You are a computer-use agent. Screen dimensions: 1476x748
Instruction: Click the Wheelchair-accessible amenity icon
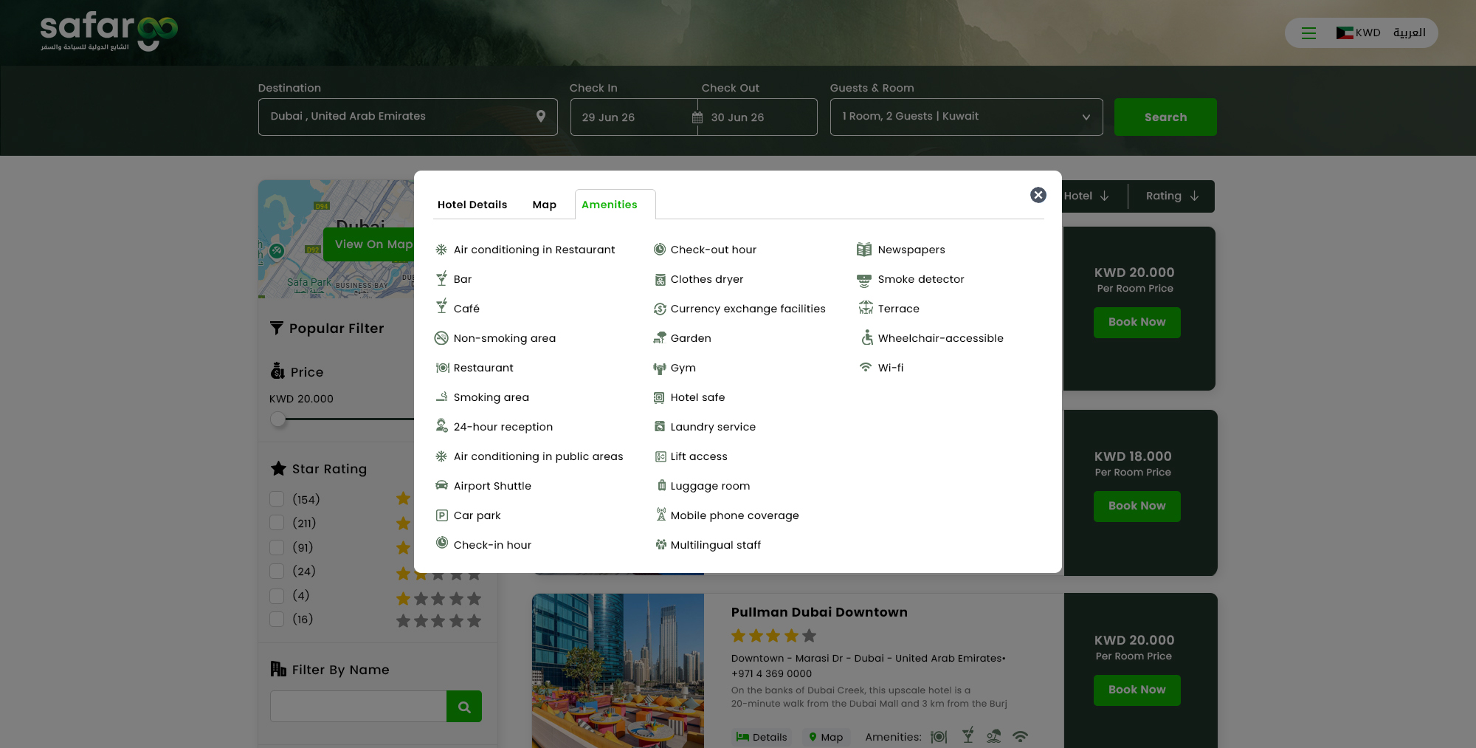pyautogui.click(x=866, y=338)
